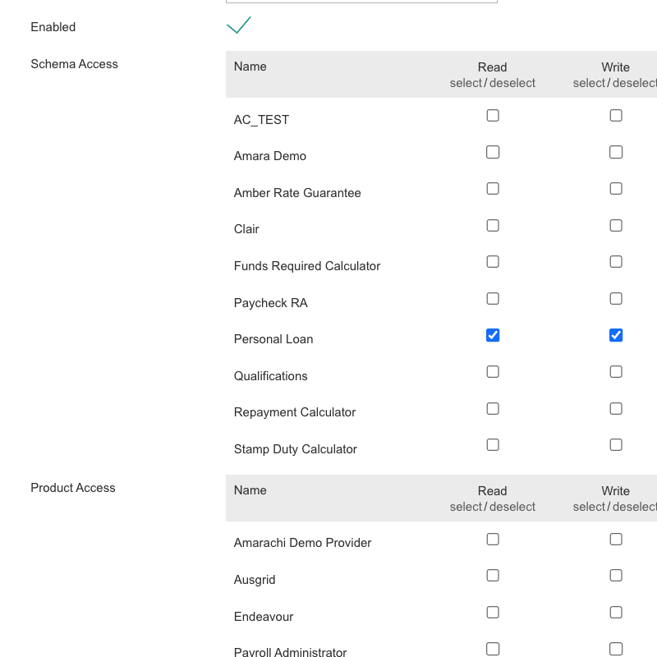Click the input field above Enabled
The image size is (657, 657).
[361, 2]
